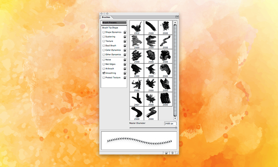Disable the Smoothing option
This screenshot has width=278, height=167.
103,73
